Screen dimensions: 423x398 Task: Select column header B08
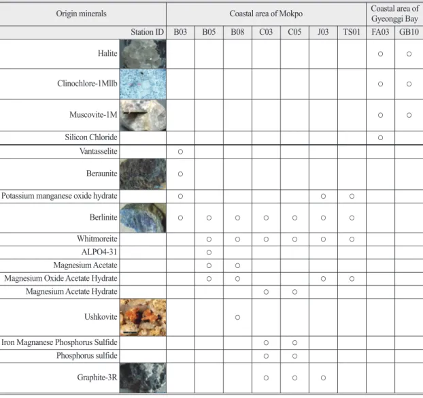(237, 32)
